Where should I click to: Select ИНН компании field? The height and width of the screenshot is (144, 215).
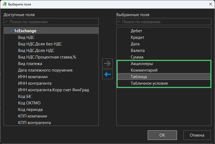(33, 77)
